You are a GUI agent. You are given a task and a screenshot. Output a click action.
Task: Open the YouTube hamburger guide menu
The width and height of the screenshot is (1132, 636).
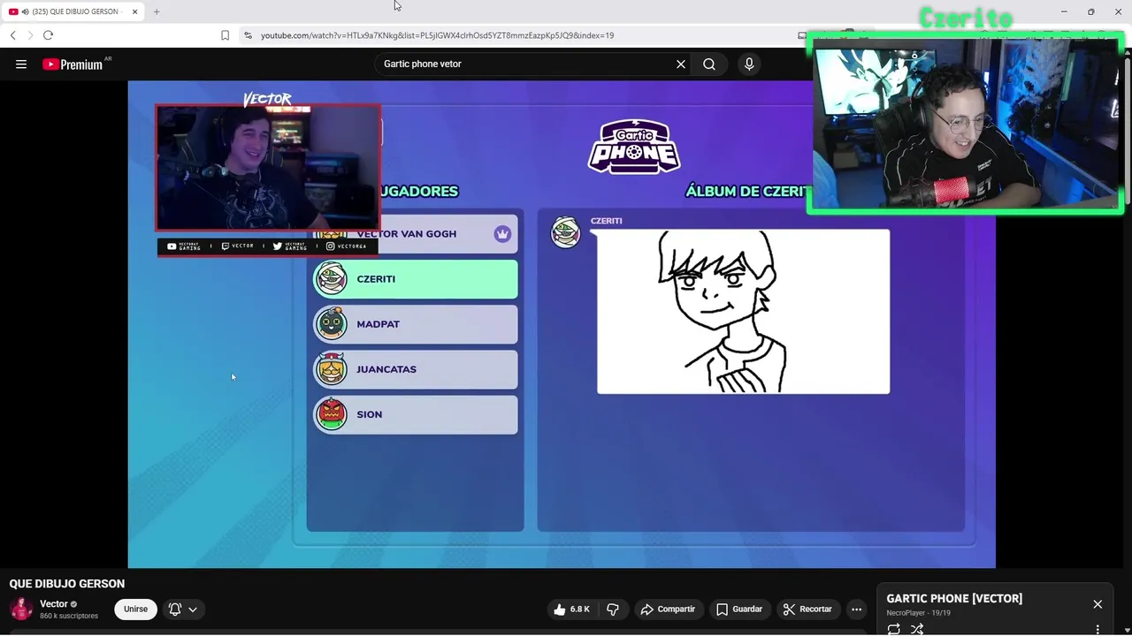click(x=21, y=64)
